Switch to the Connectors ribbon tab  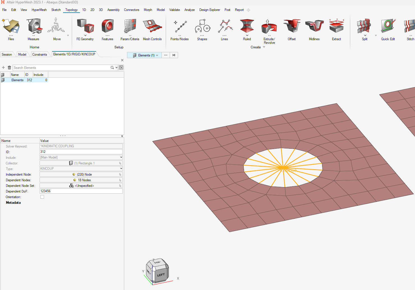click(132, 10)
